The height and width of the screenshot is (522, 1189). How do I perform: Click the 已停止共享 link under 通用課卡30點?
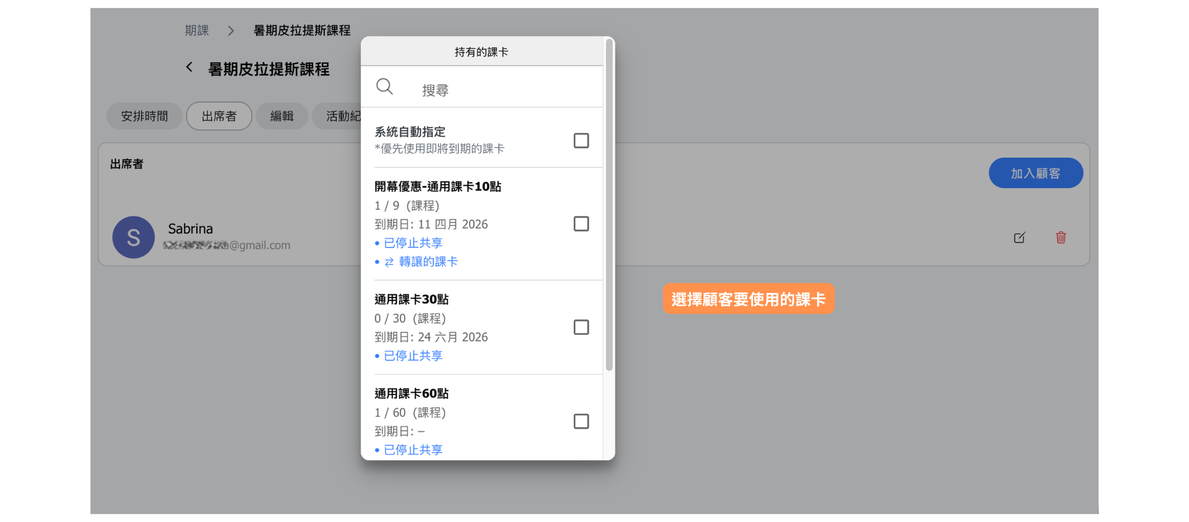413,356
